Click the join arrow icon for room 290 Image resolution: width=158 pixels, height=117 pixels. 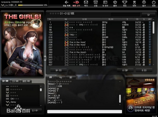click(150, 52)
